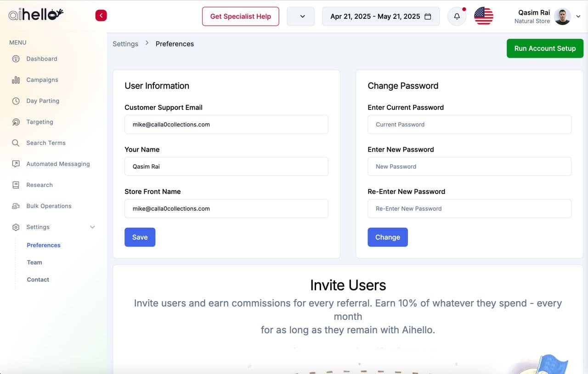Click the Day Parting clock icon
This screenshot has height=374, width=588.
(x=16, y=101)
